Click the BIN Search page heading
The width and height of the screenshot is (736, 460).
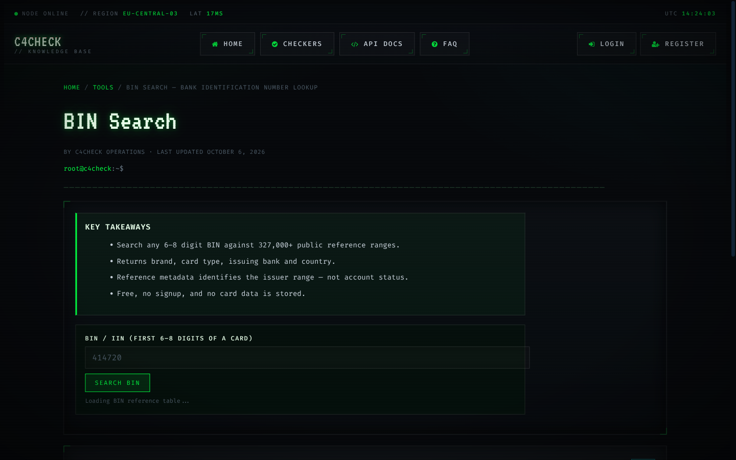click(x=120, y=122)
